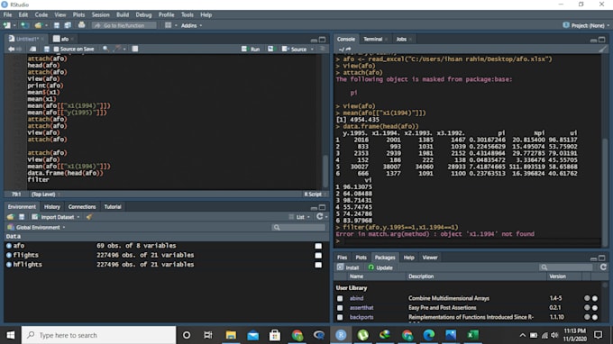The width and height of the screenshot is (613, 344).
Task: Click the Run button
Action: pos(251,49)
